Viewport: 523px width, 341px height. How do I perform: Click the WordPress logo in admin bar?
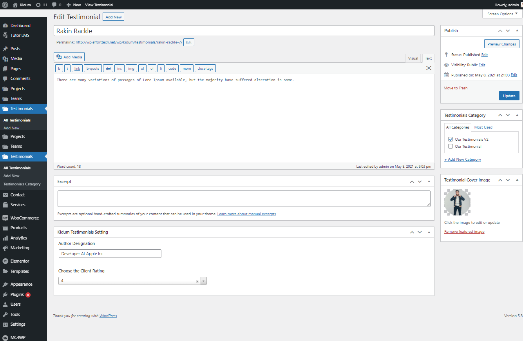click(5, 5)
